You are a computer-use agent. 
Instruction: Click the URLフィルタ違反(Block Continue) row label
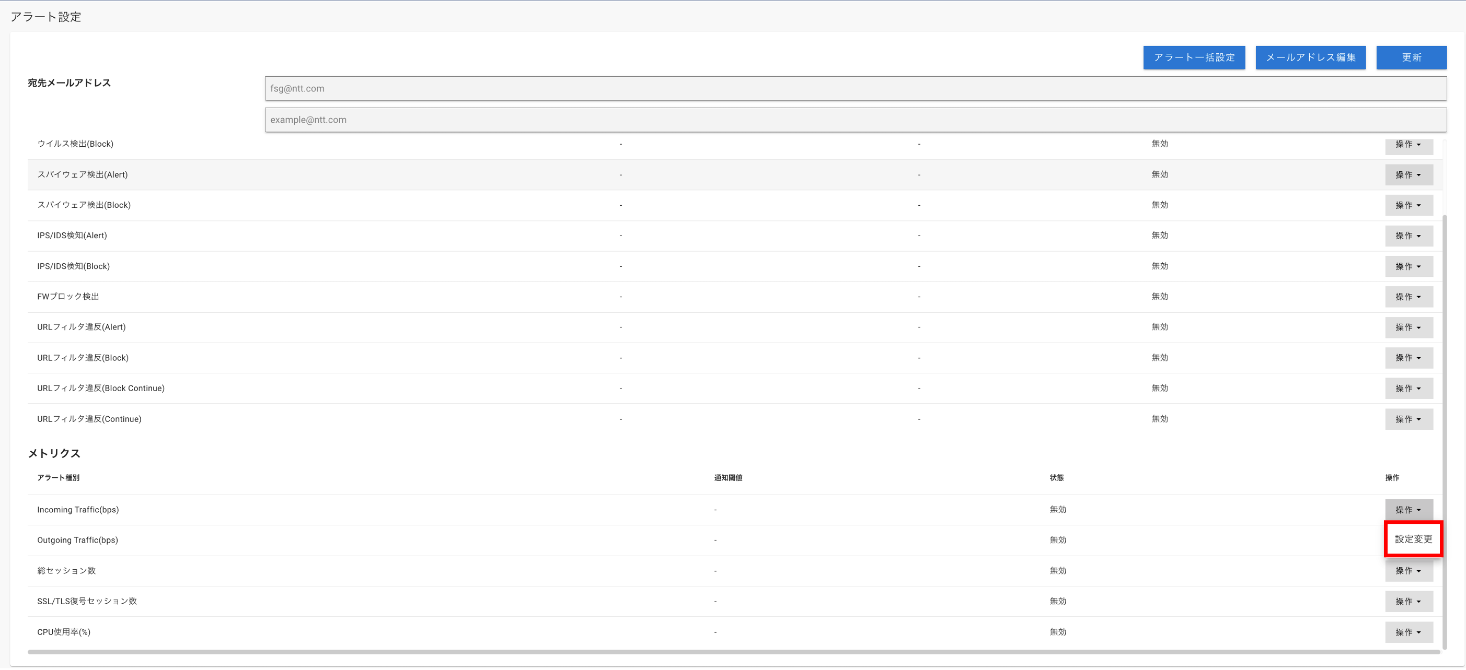[x=101, y=388]
